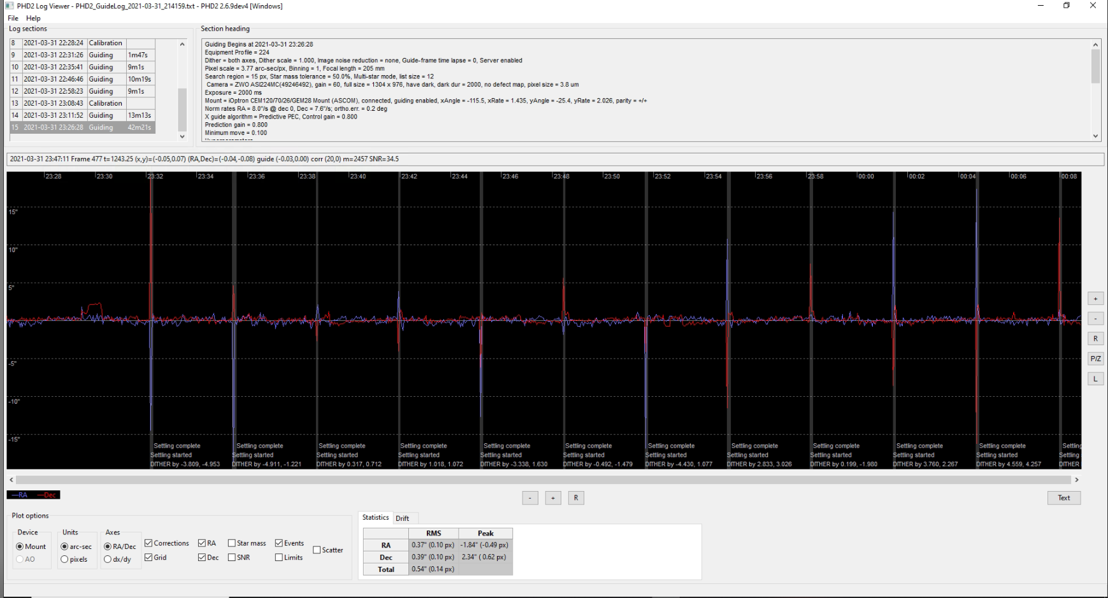Click the L button beside the graph
Viewport: 1108px width, 598px height.
click(1095, 379)
